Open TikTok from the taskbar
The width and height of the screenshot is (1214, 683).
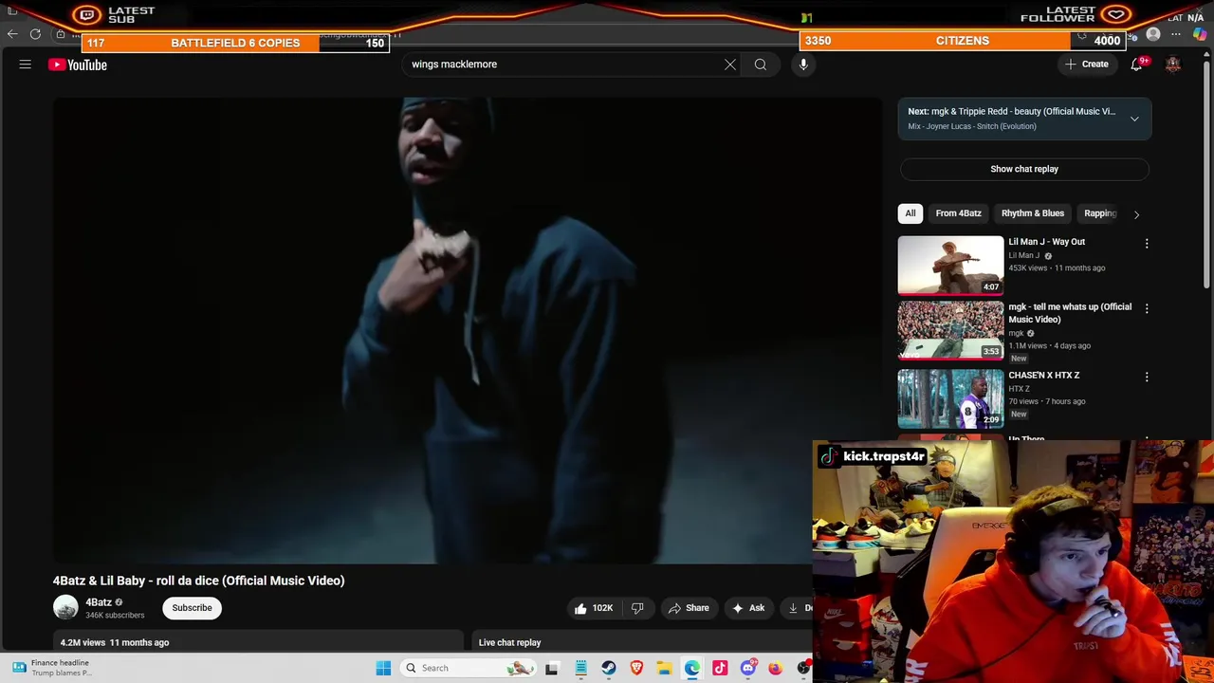click(720, 668)
